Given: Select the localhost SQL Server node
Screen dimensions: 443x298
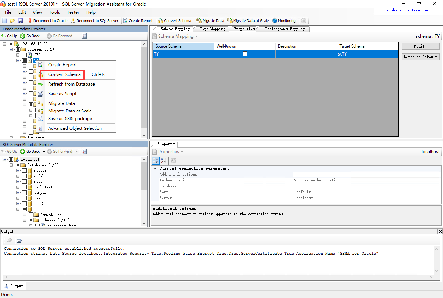Looking at the screenshot, I should click(x=30, y=159).
